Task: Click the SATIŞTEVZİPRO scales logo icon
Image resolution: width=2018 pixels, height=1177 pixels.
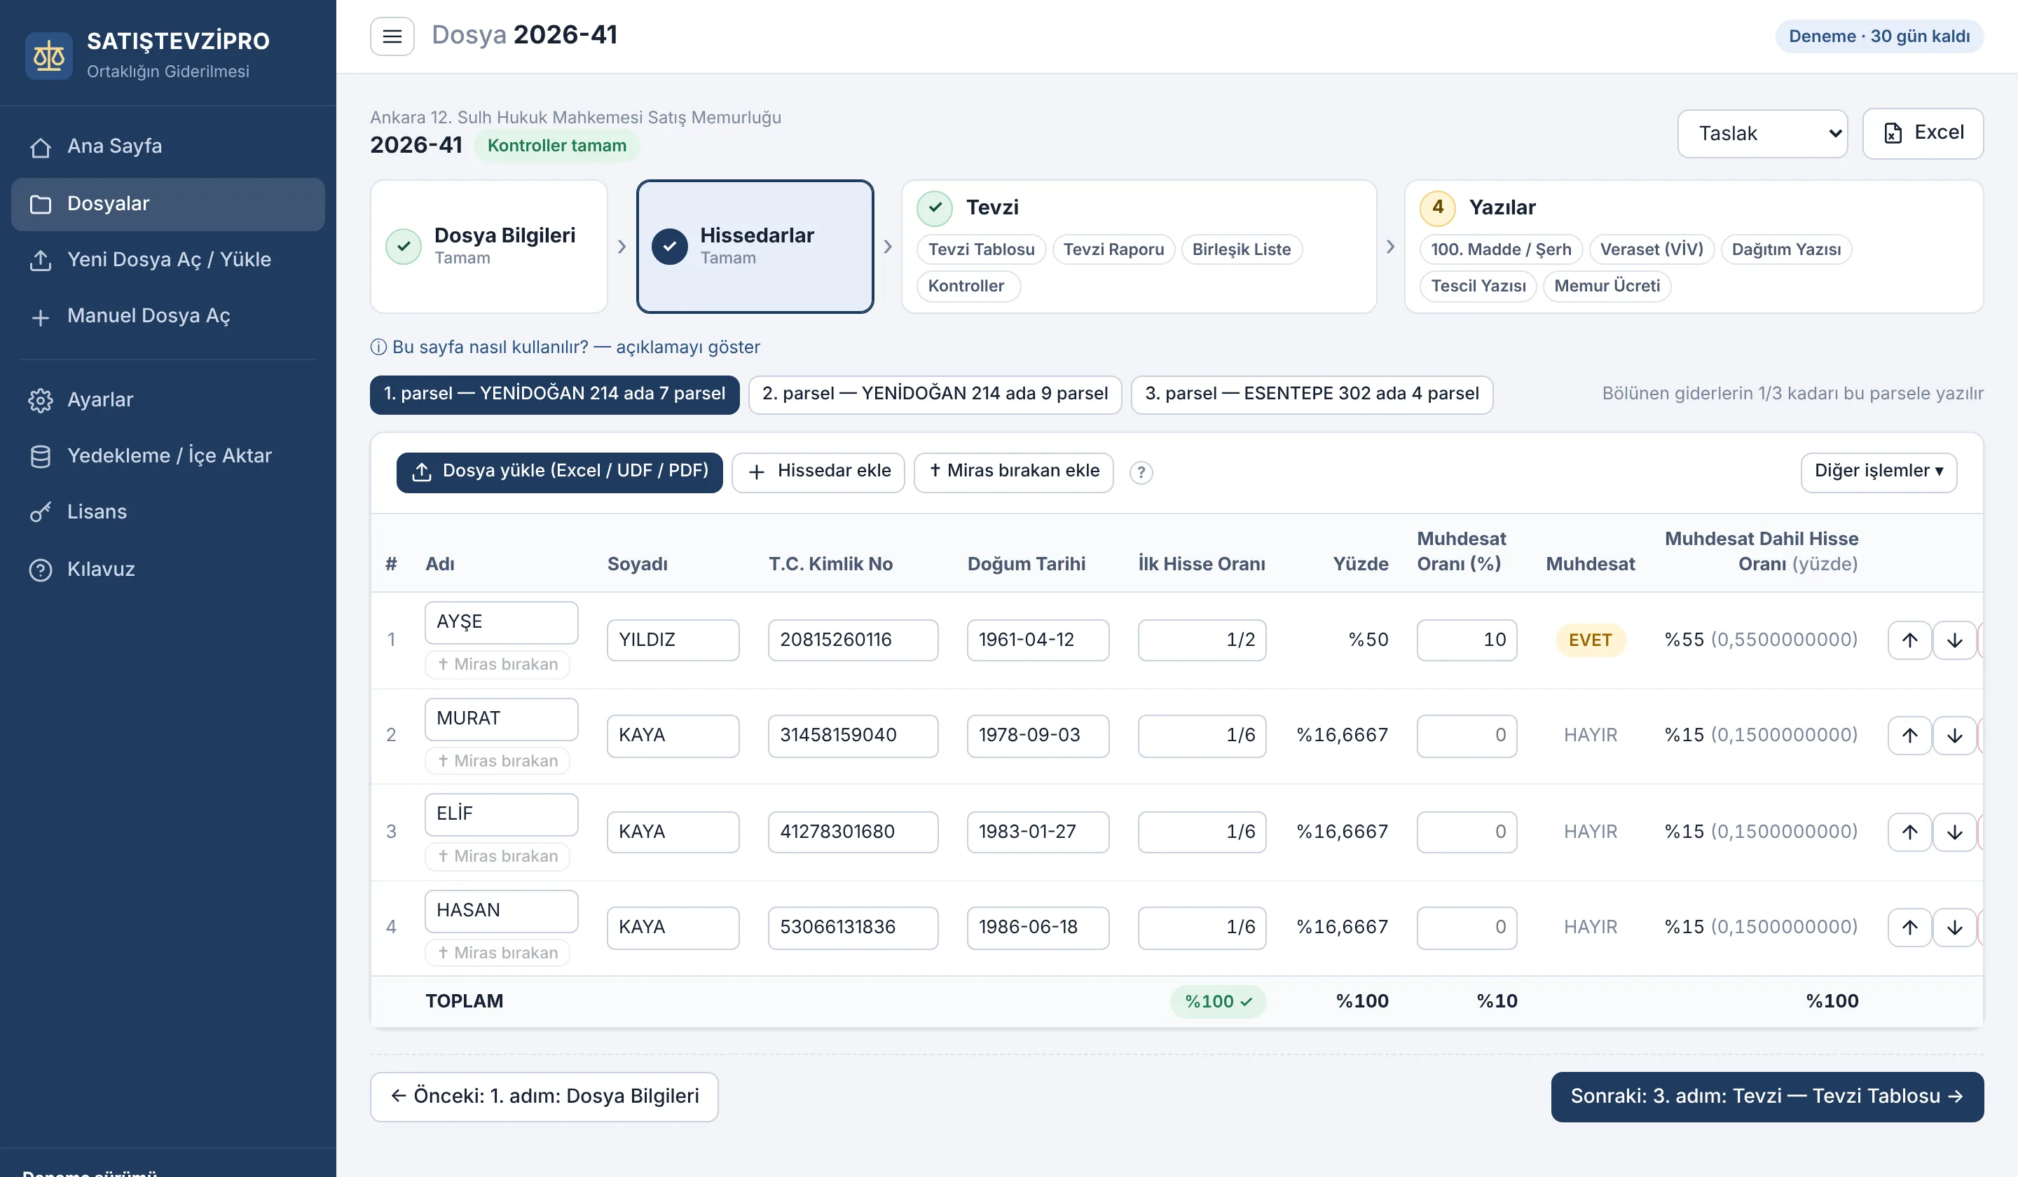Action: (49, 55)
